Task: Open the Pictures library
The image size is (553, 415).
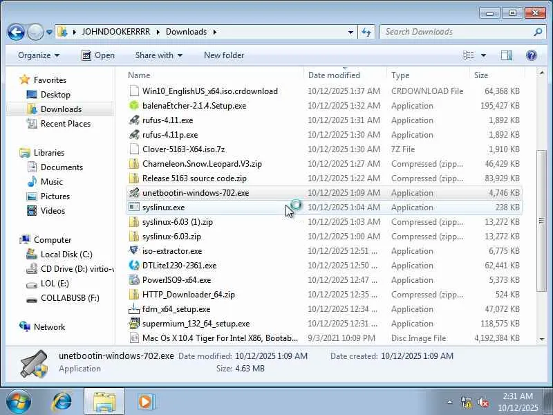Action: click(x=55, y=196)
